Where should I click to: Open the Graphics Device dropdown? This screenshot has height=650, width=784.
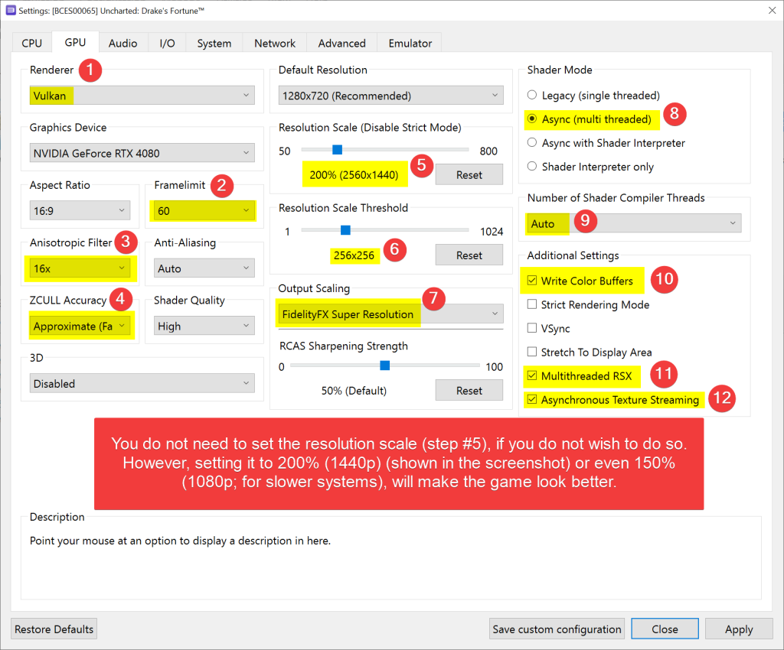click(142, 153)
